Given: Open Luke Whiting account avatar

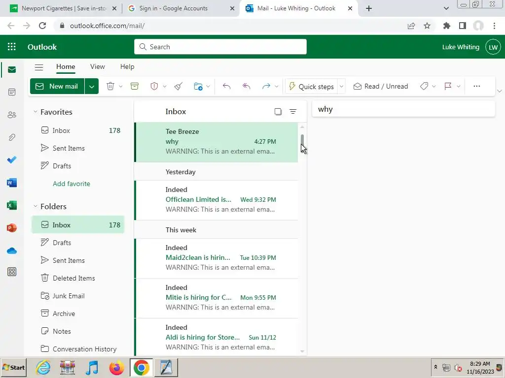Looking at the screenshot, I should pyautogui.click(x=493, y=47).
